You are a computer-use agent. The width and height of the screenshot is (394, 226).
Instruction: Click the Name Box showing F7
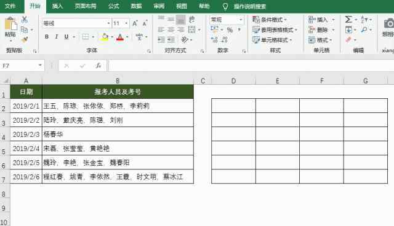22,66
